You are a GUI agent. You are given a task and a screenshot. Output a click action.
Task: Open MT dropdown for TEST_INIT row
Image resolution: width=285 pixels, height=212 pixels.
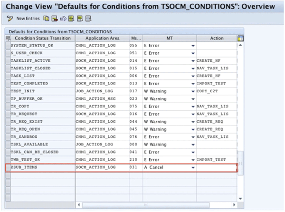click(193, 91)
